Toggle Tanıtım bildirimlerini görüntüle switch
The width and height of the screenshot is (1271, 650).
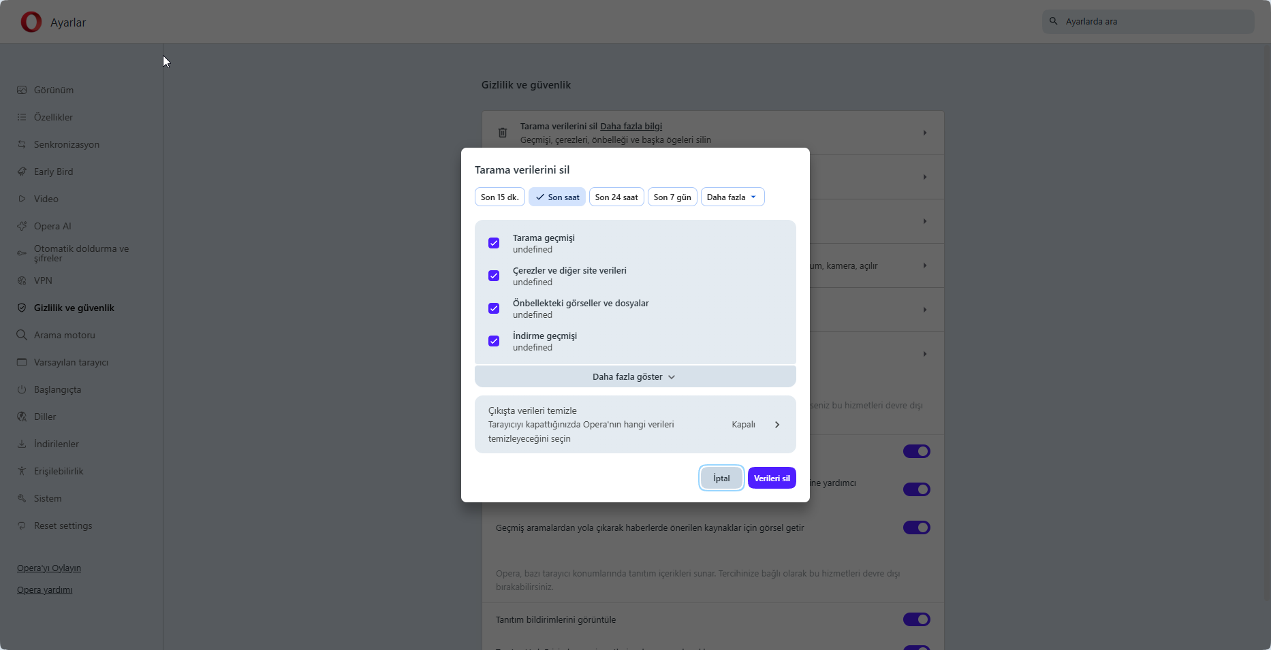(x=917, y=619)
